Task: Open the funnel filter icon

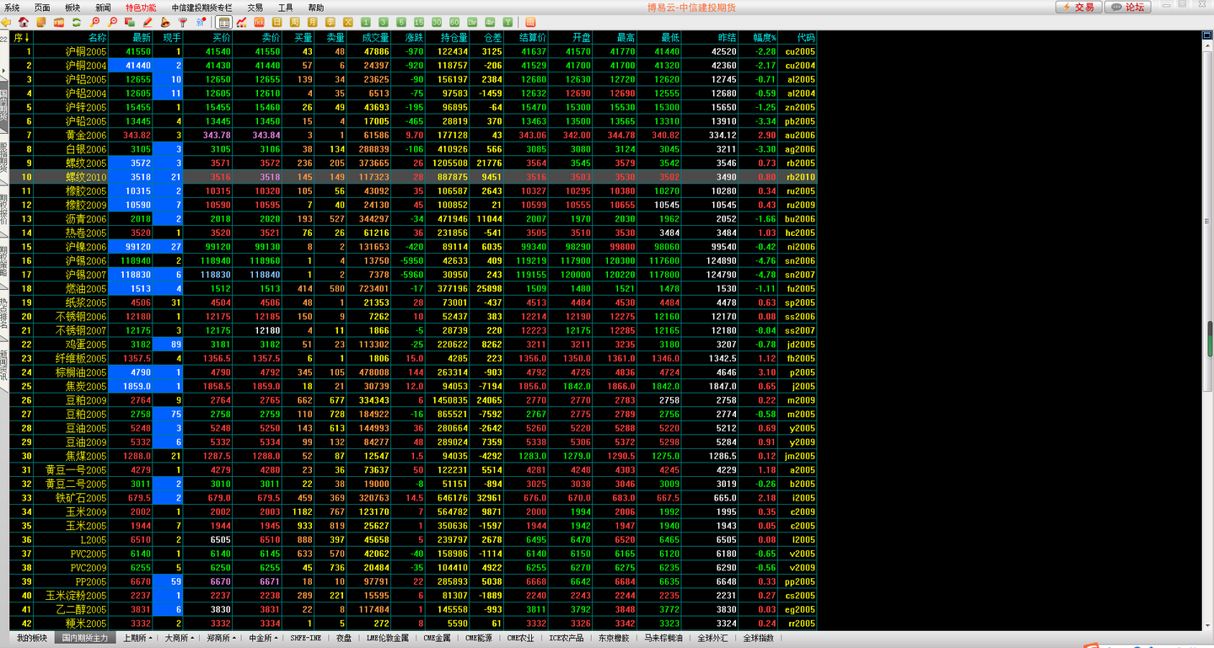Action: [x=182, y=22]
